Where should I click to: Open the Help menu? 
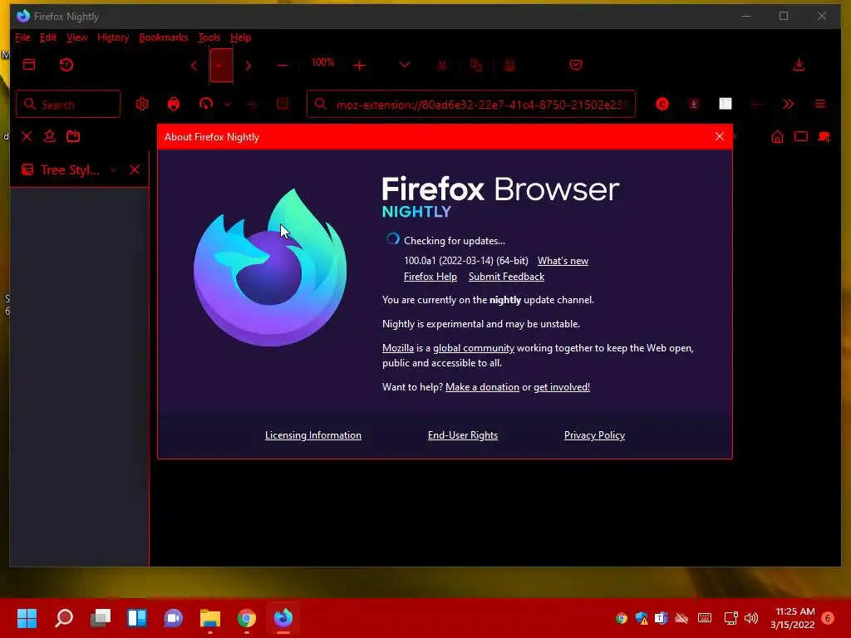click(x=240, y=37)
